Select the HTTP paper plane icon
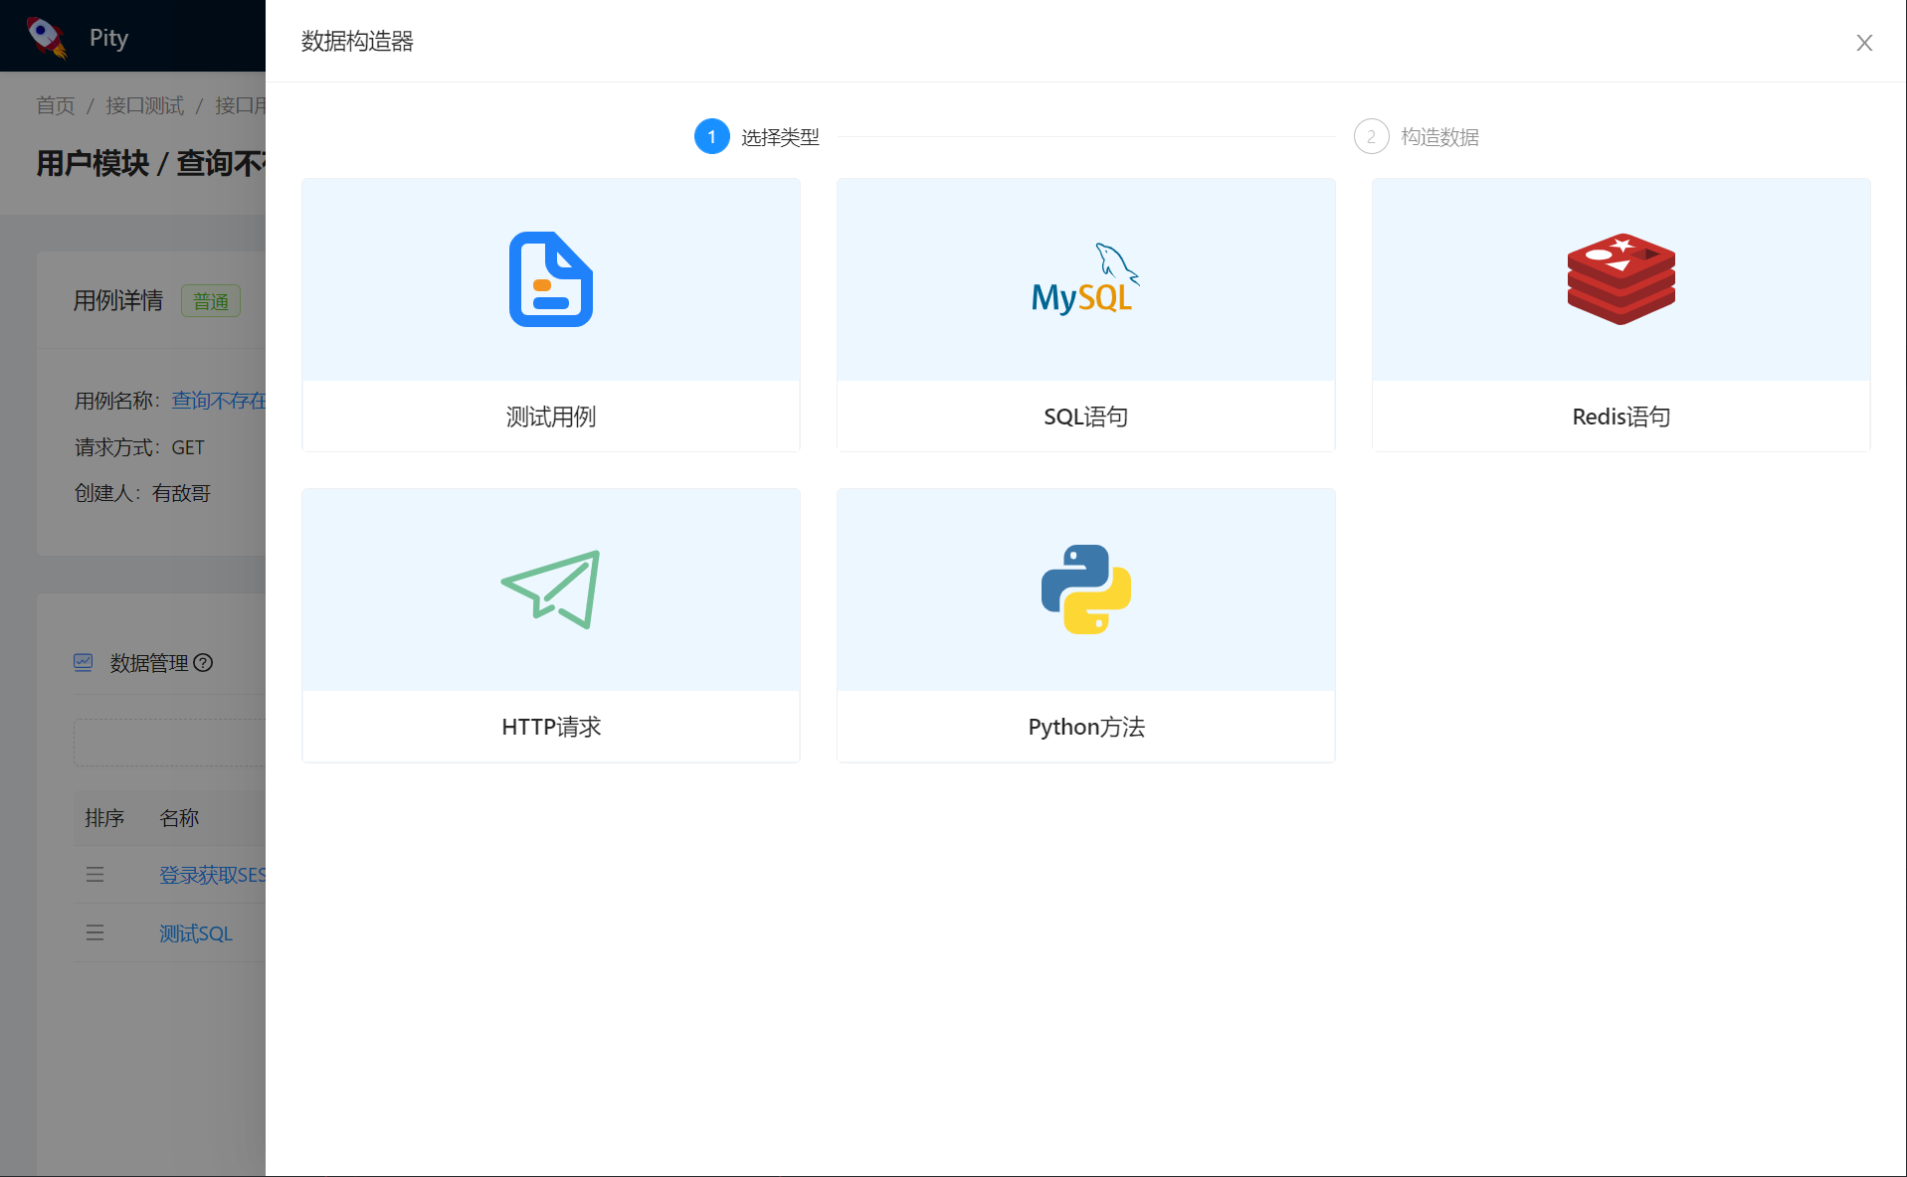The image size is (1907, 1177). (x=550, y=589)
